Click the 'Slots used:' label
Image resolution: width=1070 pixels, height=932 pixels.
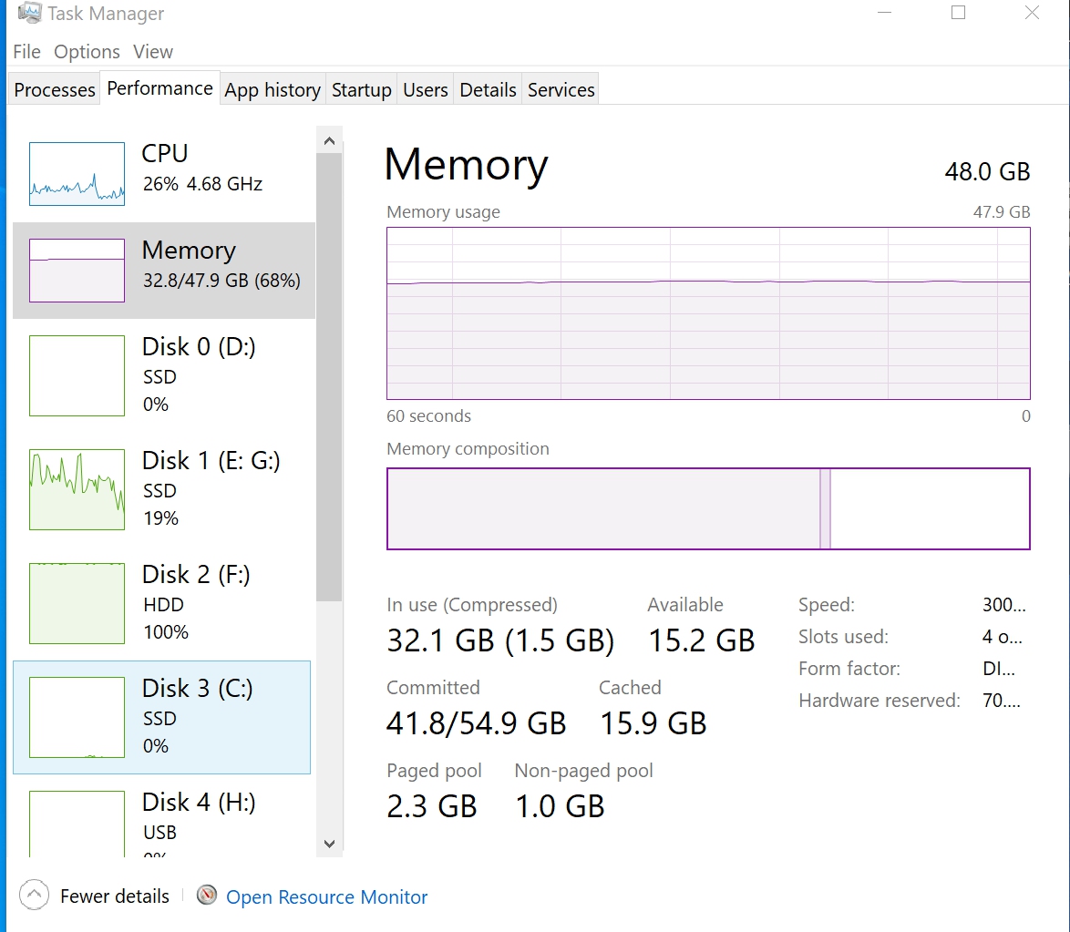[843, 637]
